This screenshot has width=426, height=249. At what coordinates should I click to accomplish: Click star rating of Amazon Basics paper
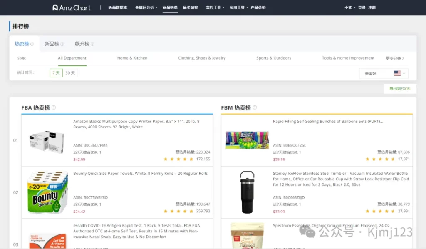click(178, 159)
